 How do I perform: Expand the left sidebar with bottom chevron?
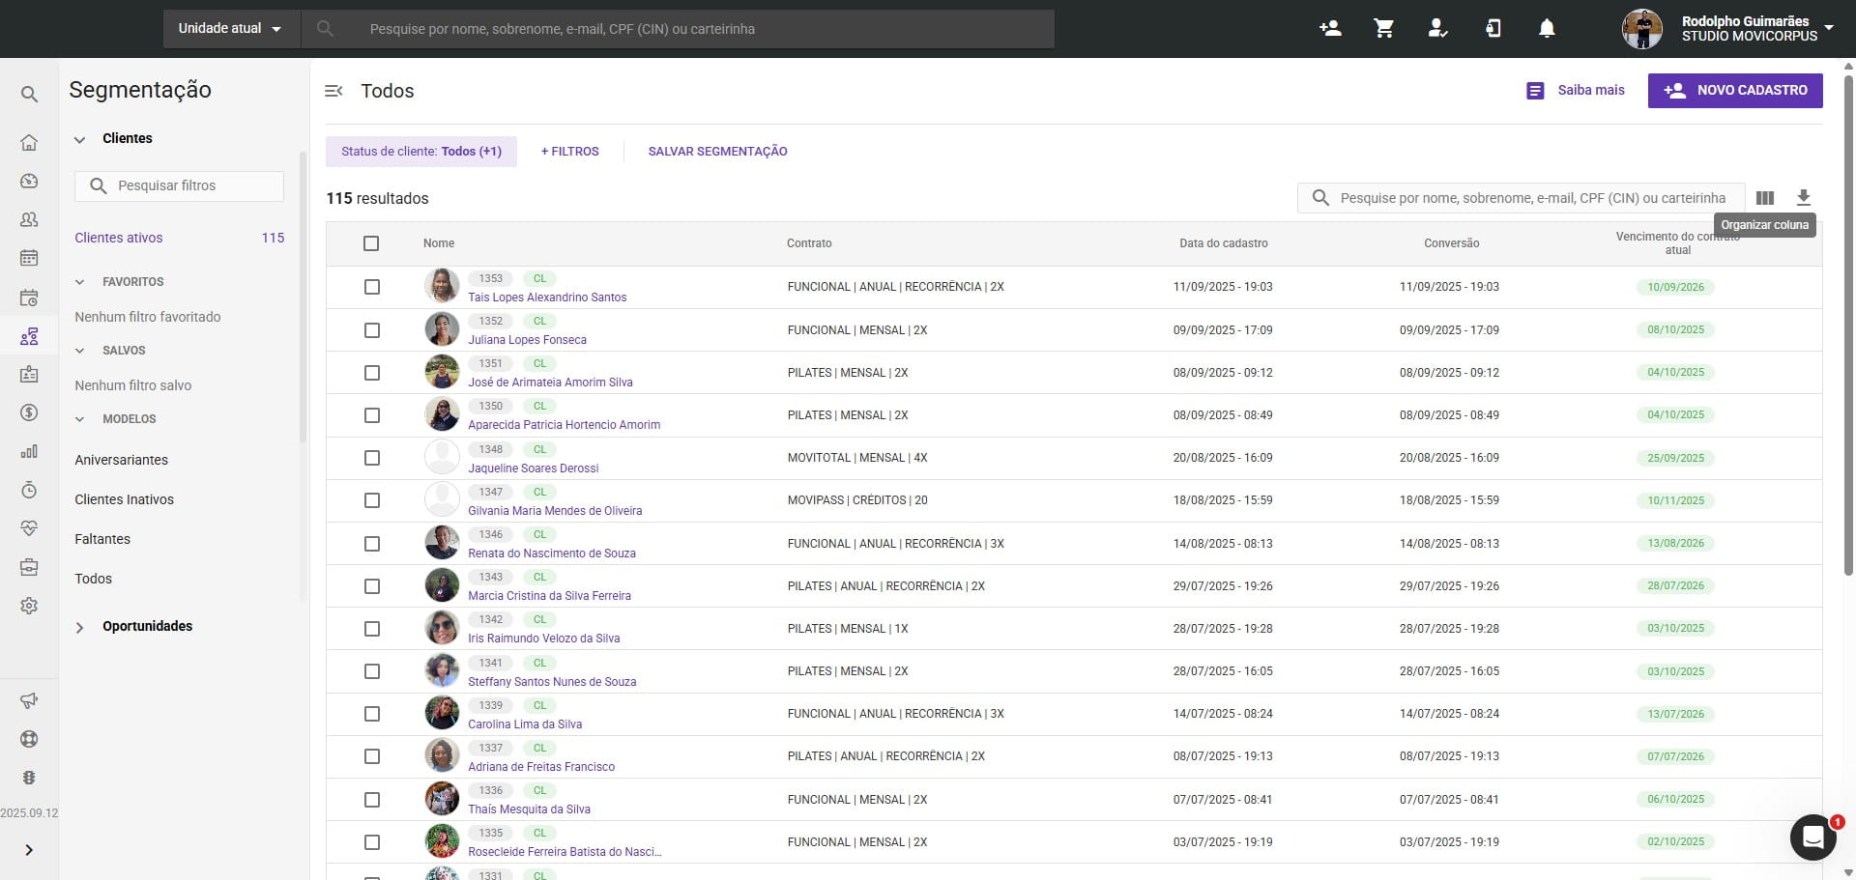29,850
